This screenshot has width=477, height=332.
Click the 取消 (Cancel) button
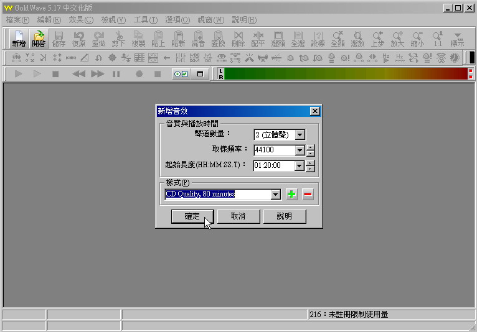click(238, 216)
